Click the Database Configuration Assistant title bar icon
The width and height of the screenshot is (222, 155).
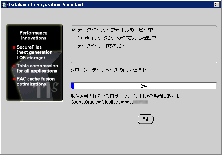(4, 5)
